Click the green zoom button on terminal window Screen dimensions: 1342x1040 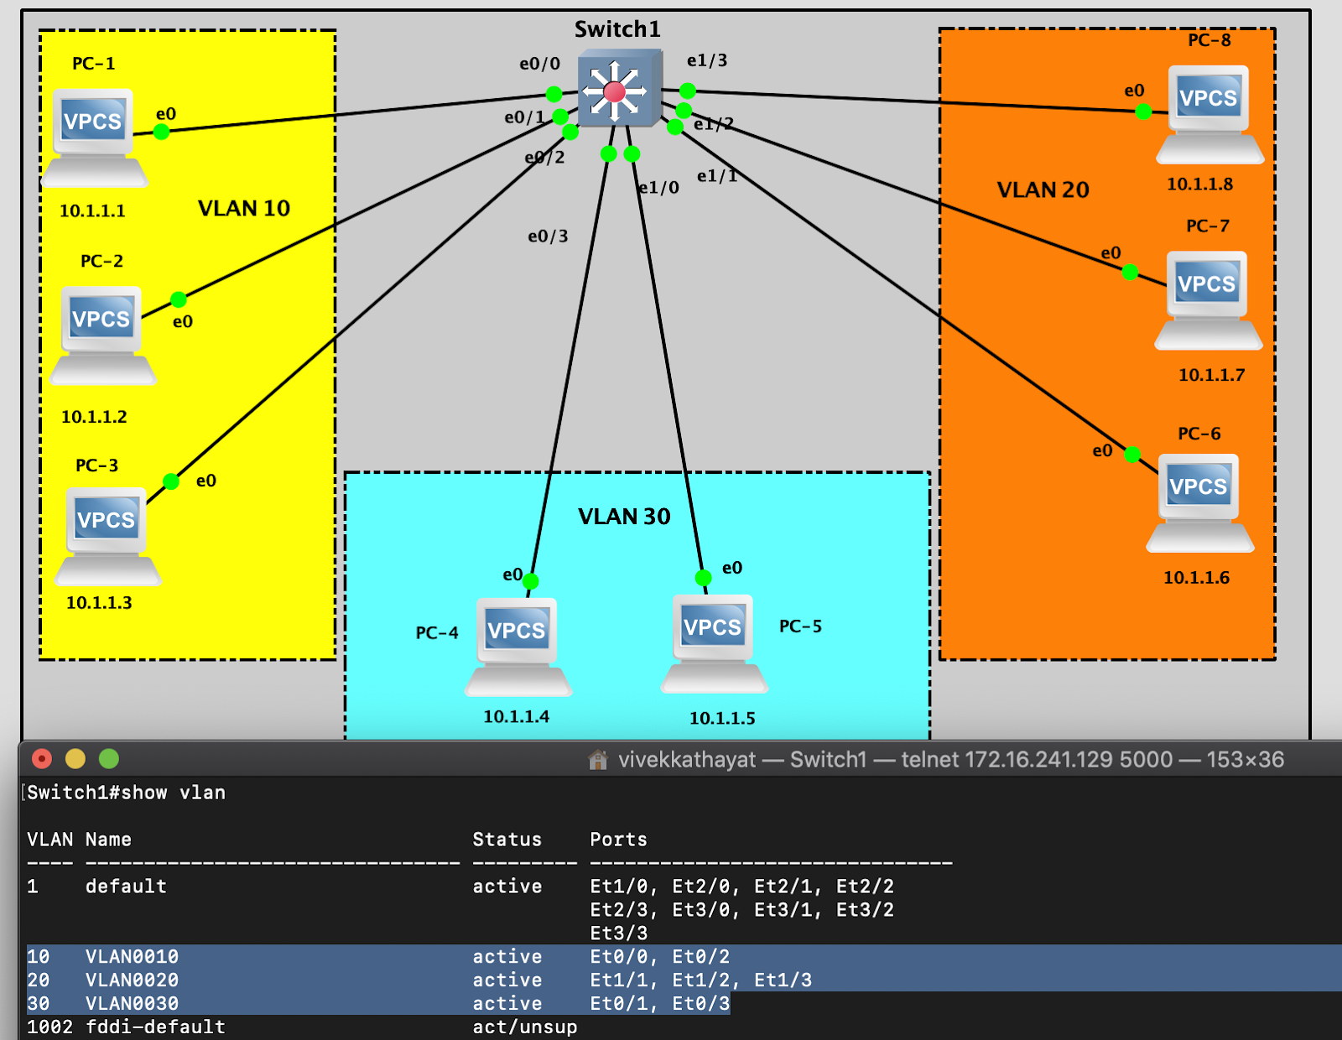click(109, 758)
